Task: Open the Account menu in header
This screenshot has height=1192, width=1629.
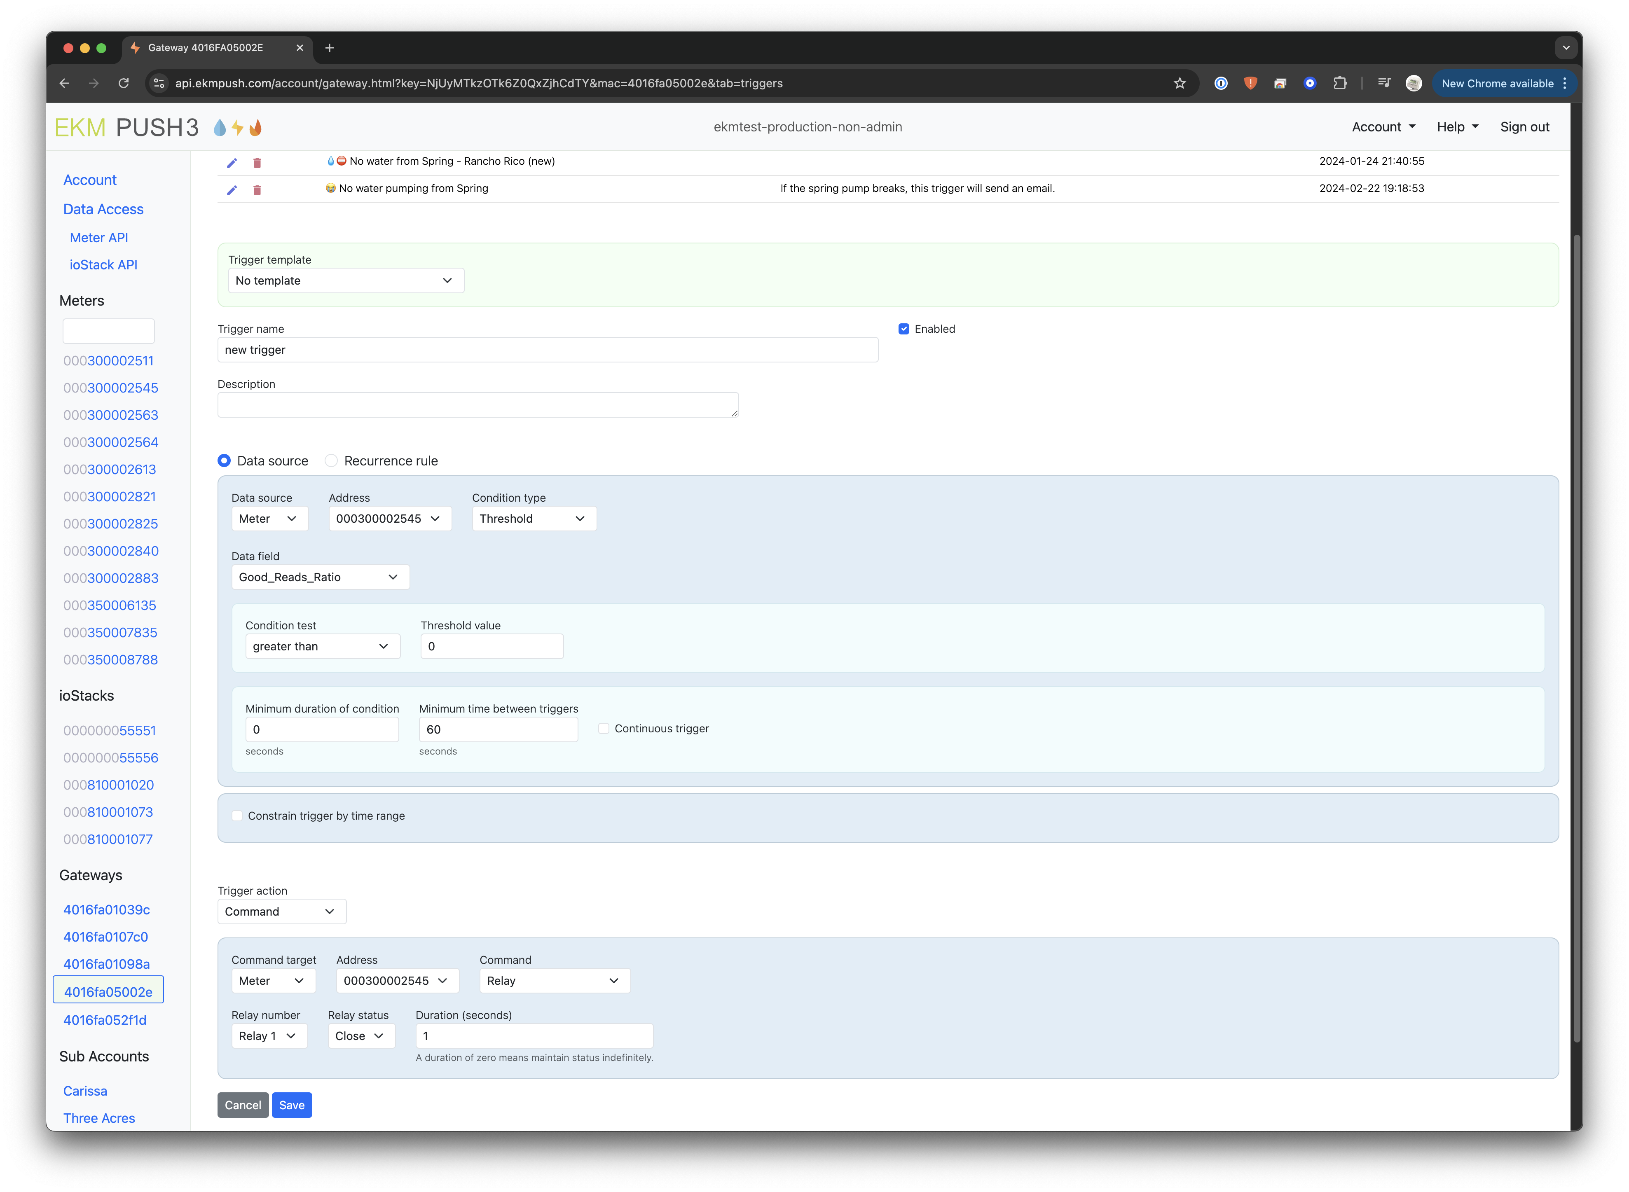Action: (x=1383, y=127)
